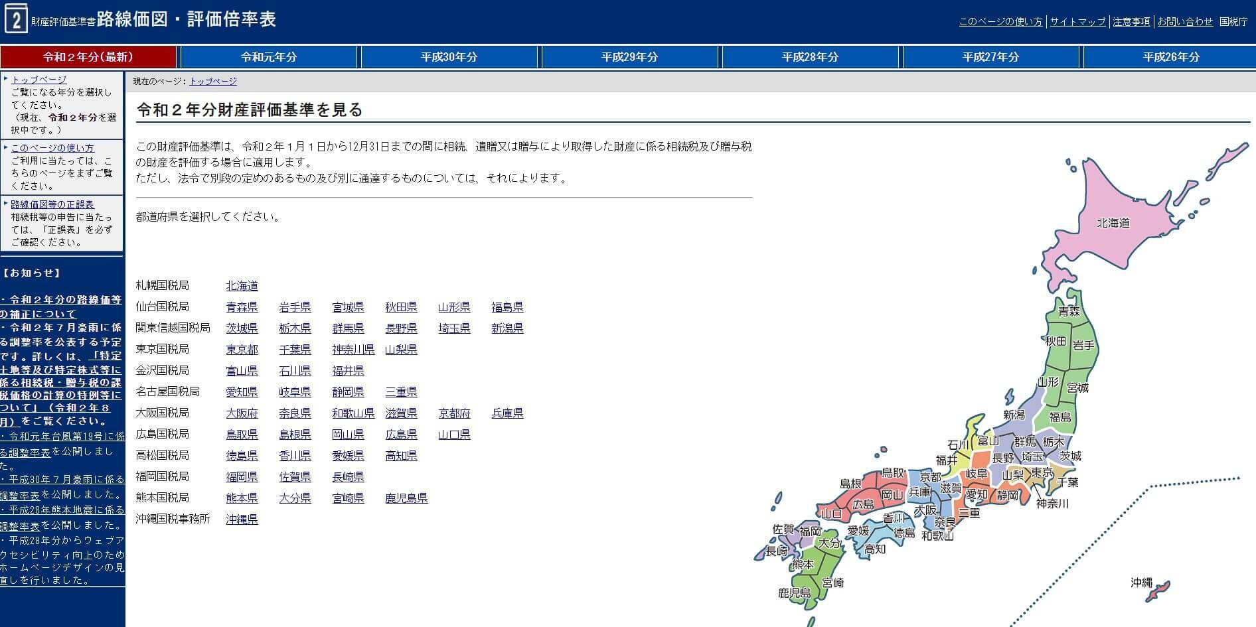Choose the 広島県 link

click(401, 435)
